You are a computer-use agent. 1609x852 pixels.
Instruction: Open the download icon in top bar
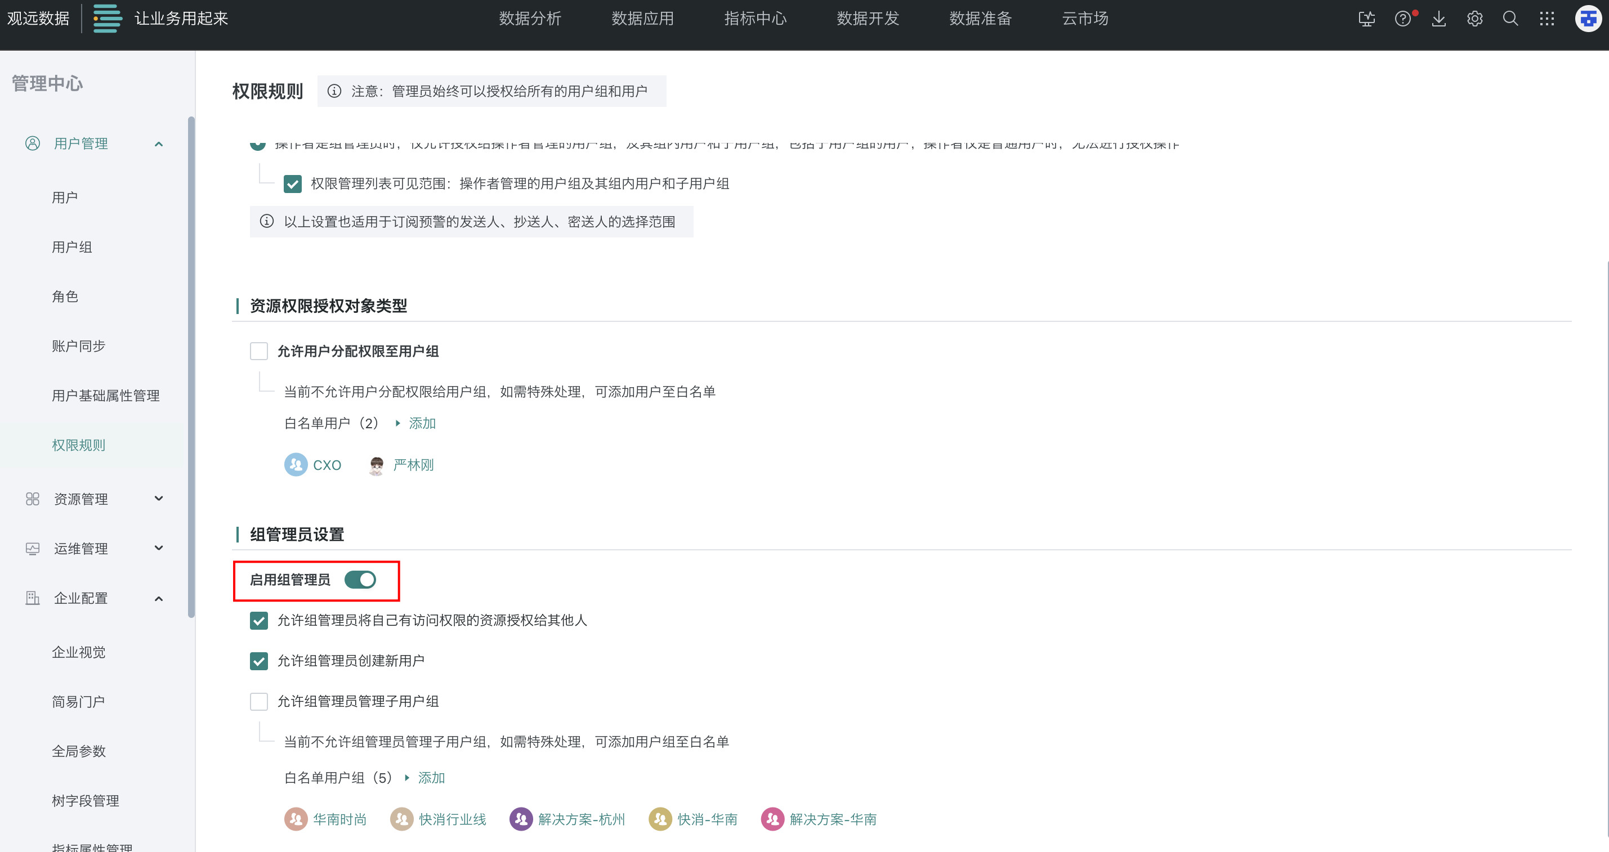pyautogui.click(x=1438, y=19)
